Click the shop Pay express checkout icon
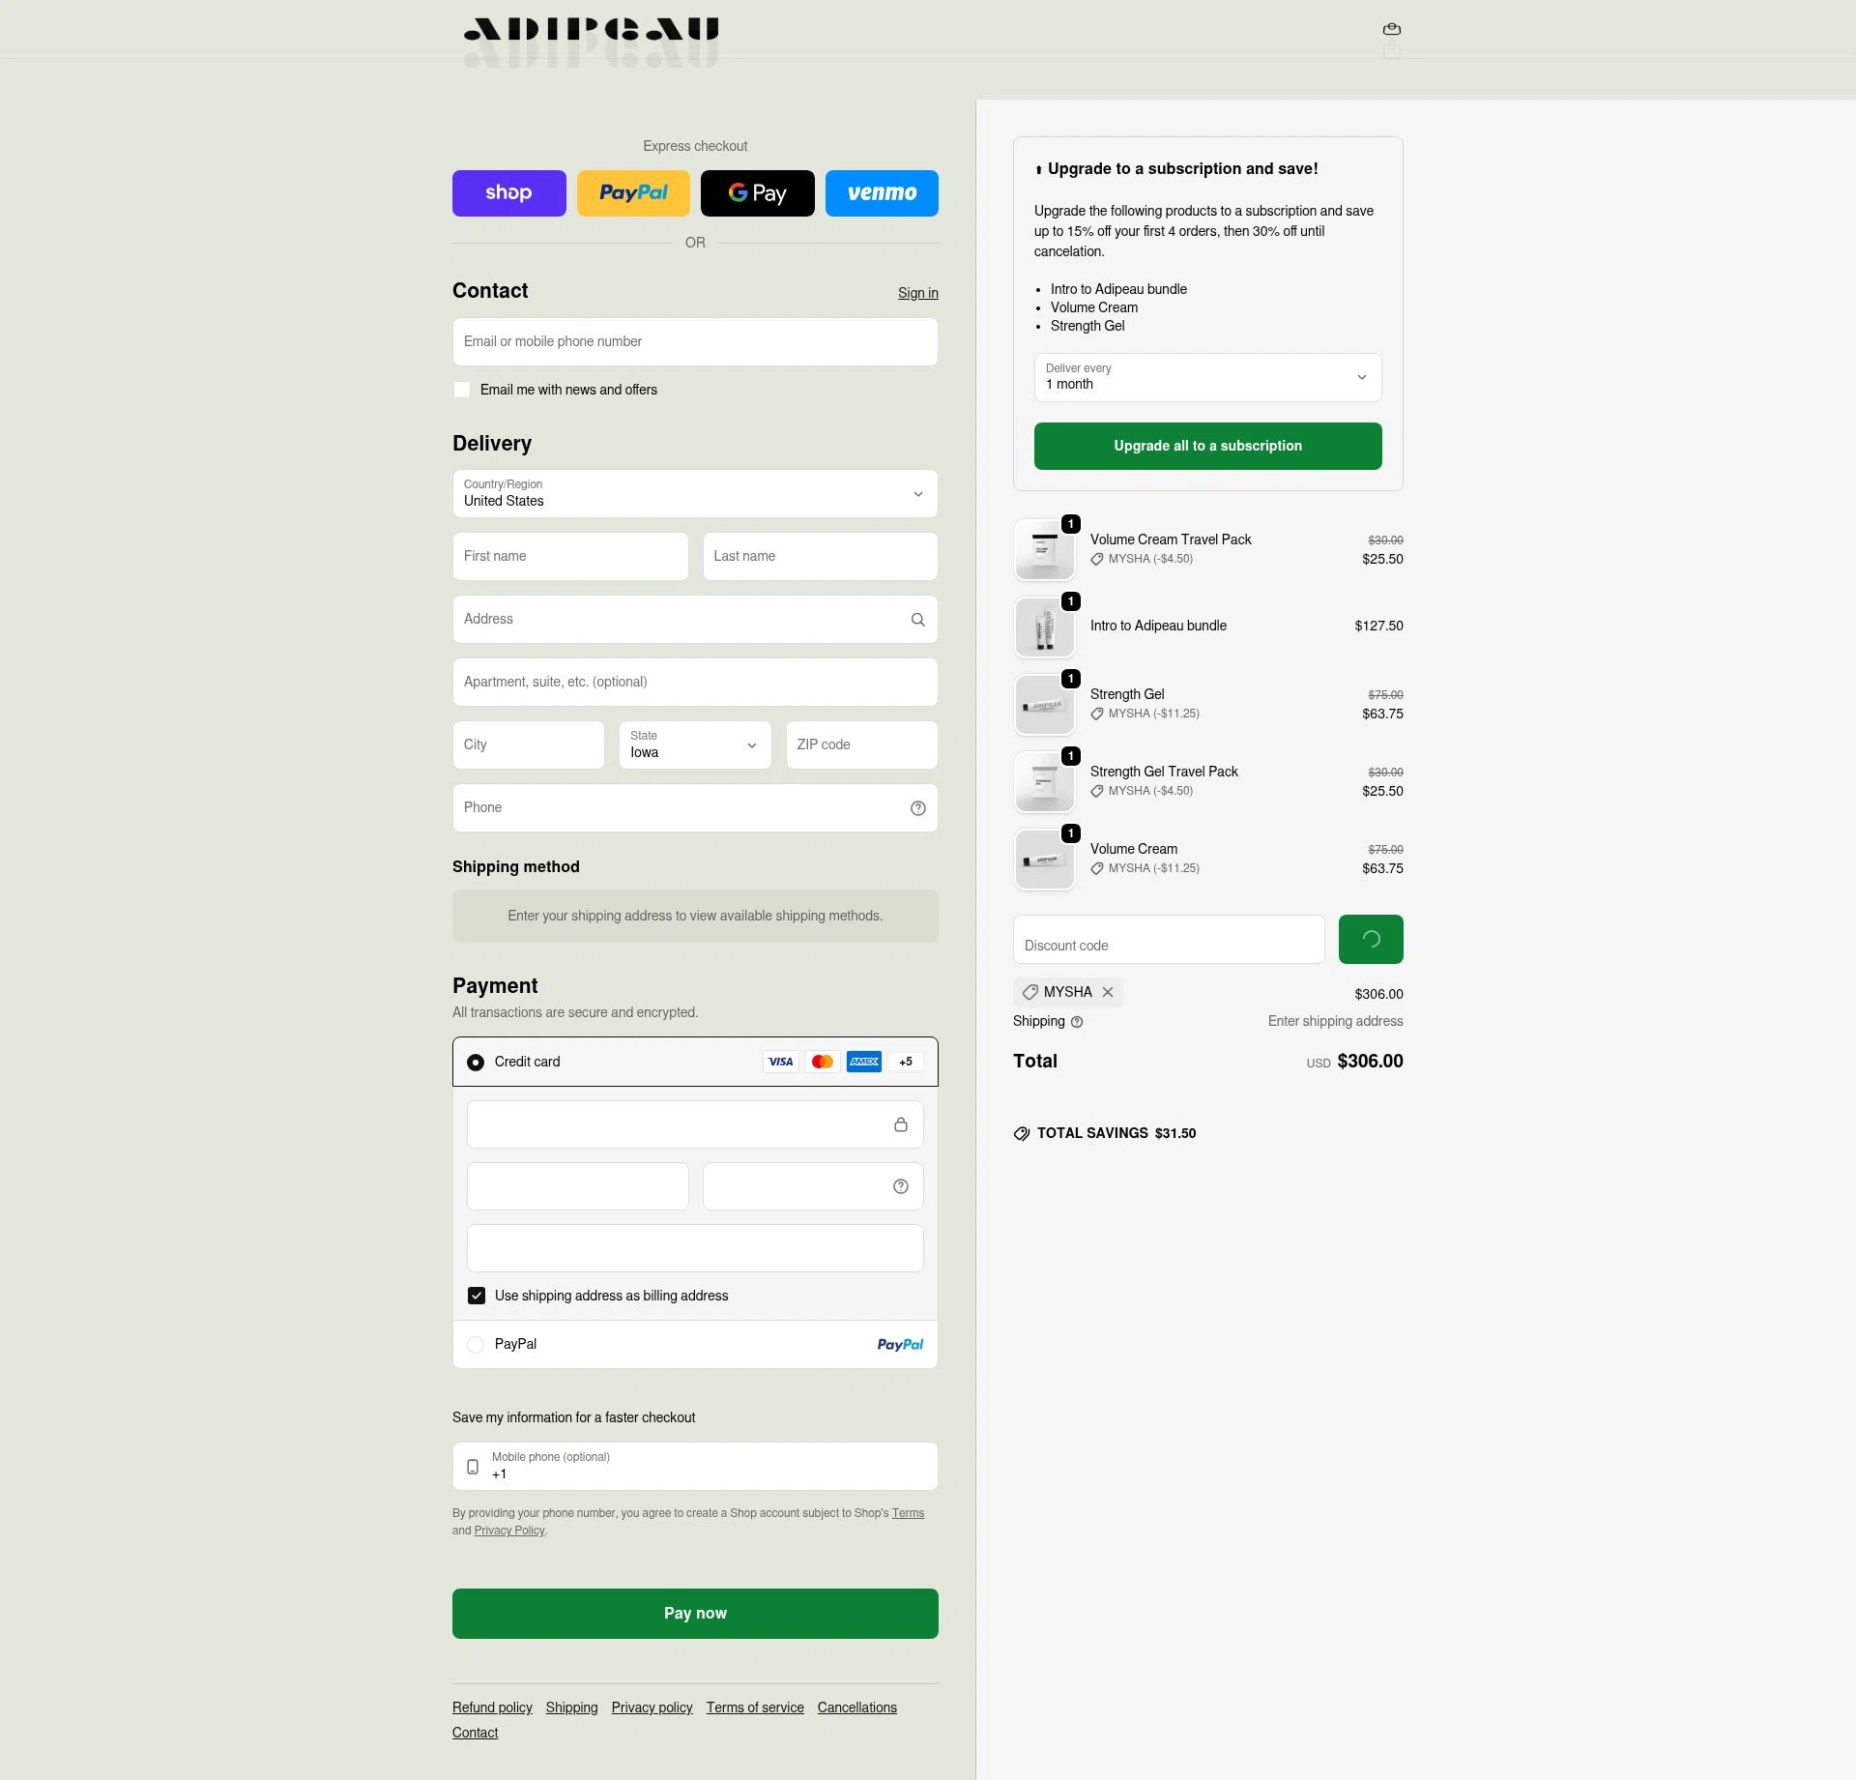The image size is (1856, 1780). tap(508, 193)
